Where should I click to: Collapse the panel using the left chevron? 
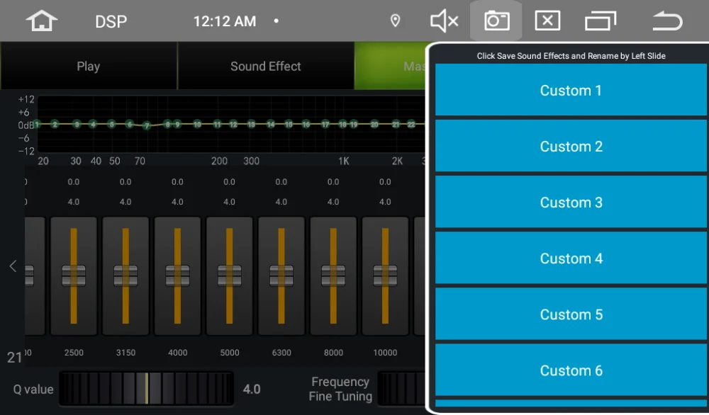point(12,266)
